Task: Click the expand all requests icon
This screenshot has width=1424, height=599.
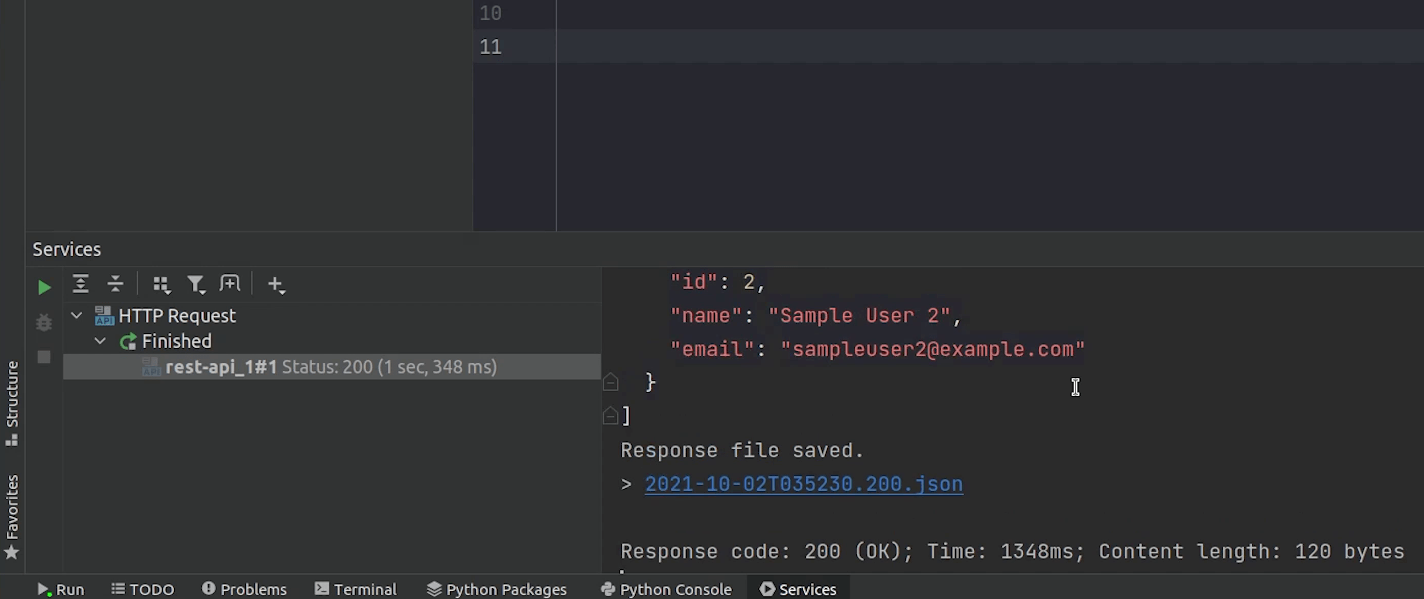Action: pyautogui.click(x=81, y=284)
